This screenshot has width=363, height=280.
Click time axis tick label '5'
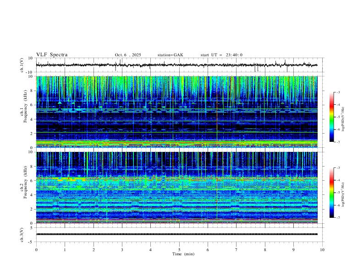(179, 250)
